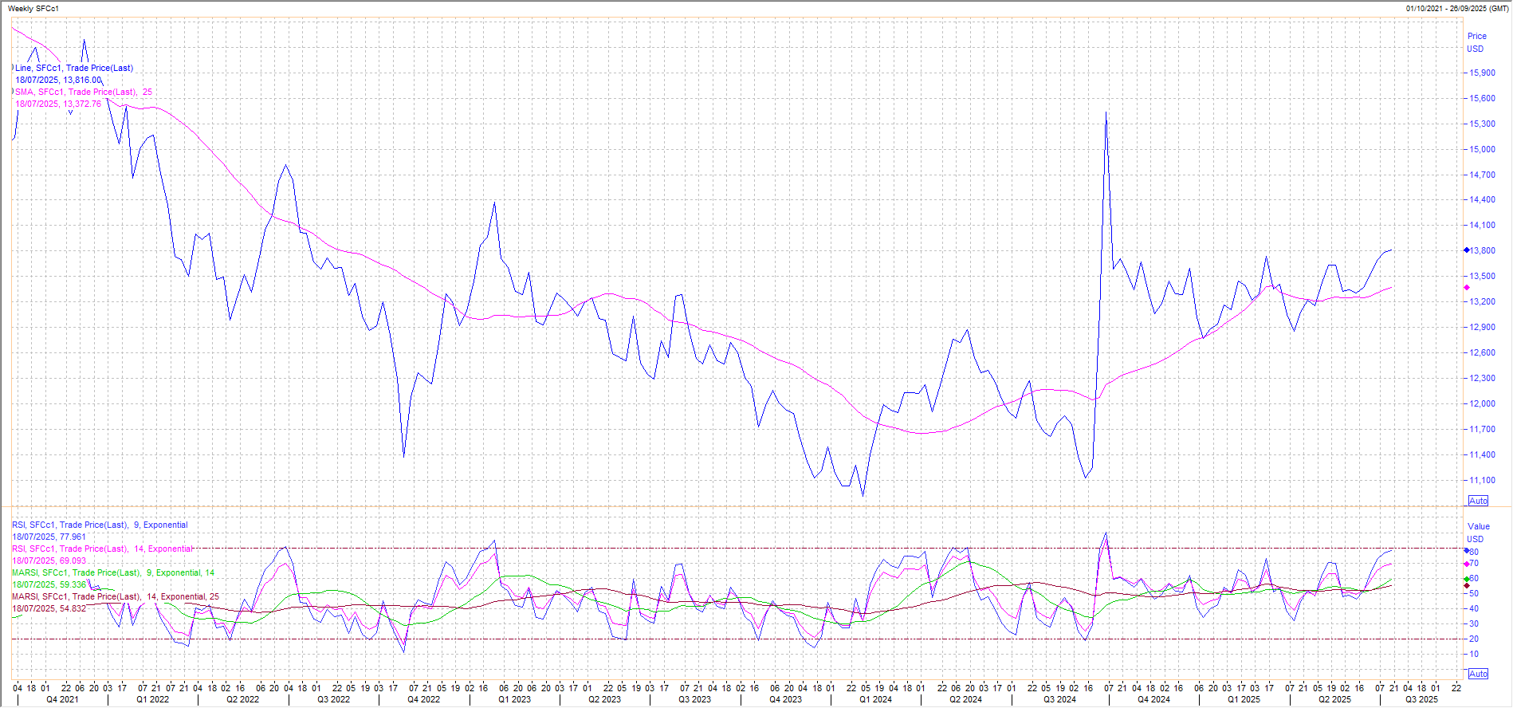Click the green MARSI diamond marker near 60
1513x708 pixels.
click(1467, 579)
